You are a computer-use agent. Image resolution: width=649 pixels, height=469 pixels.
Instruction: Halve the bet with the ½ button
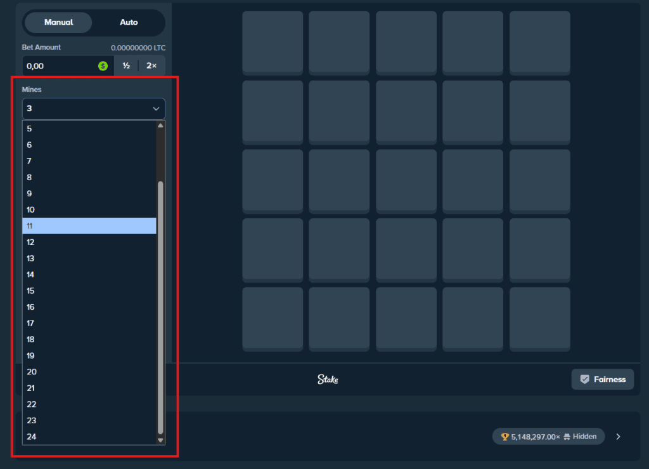pos(127,65)
